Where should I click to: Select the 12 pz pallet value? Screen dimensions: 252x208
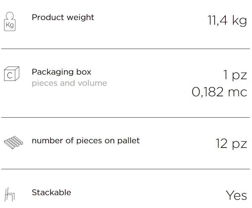tap(231, 144)
